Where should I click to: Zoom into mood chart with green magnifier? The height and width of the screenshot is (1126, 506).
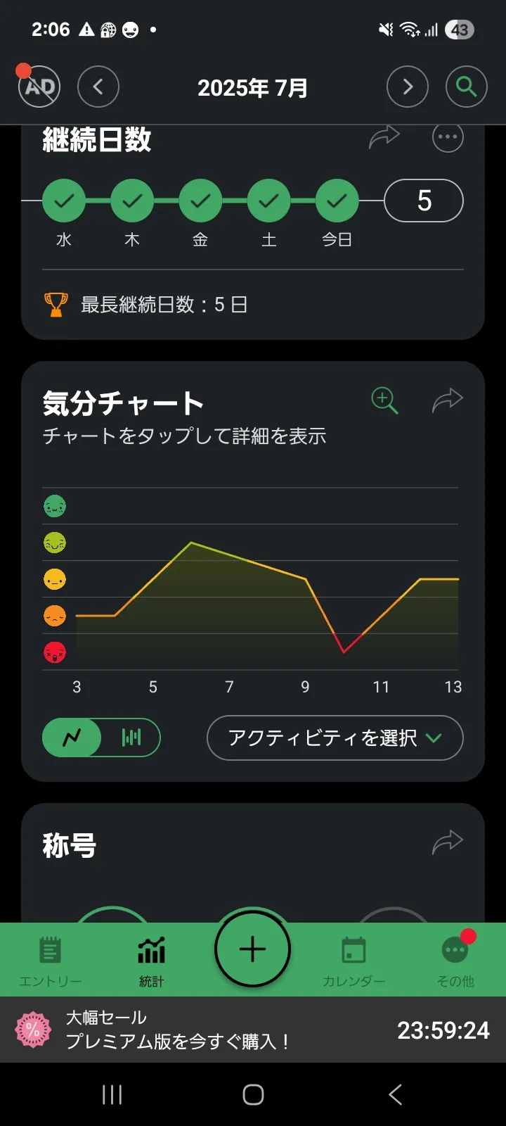point(384,400)
